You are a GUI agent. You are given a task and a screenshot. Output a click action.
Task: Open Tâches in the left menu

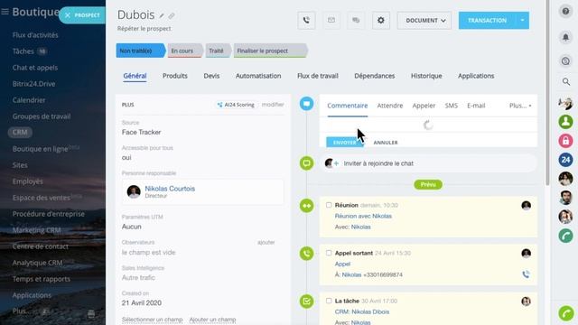(x=23, y=51)
